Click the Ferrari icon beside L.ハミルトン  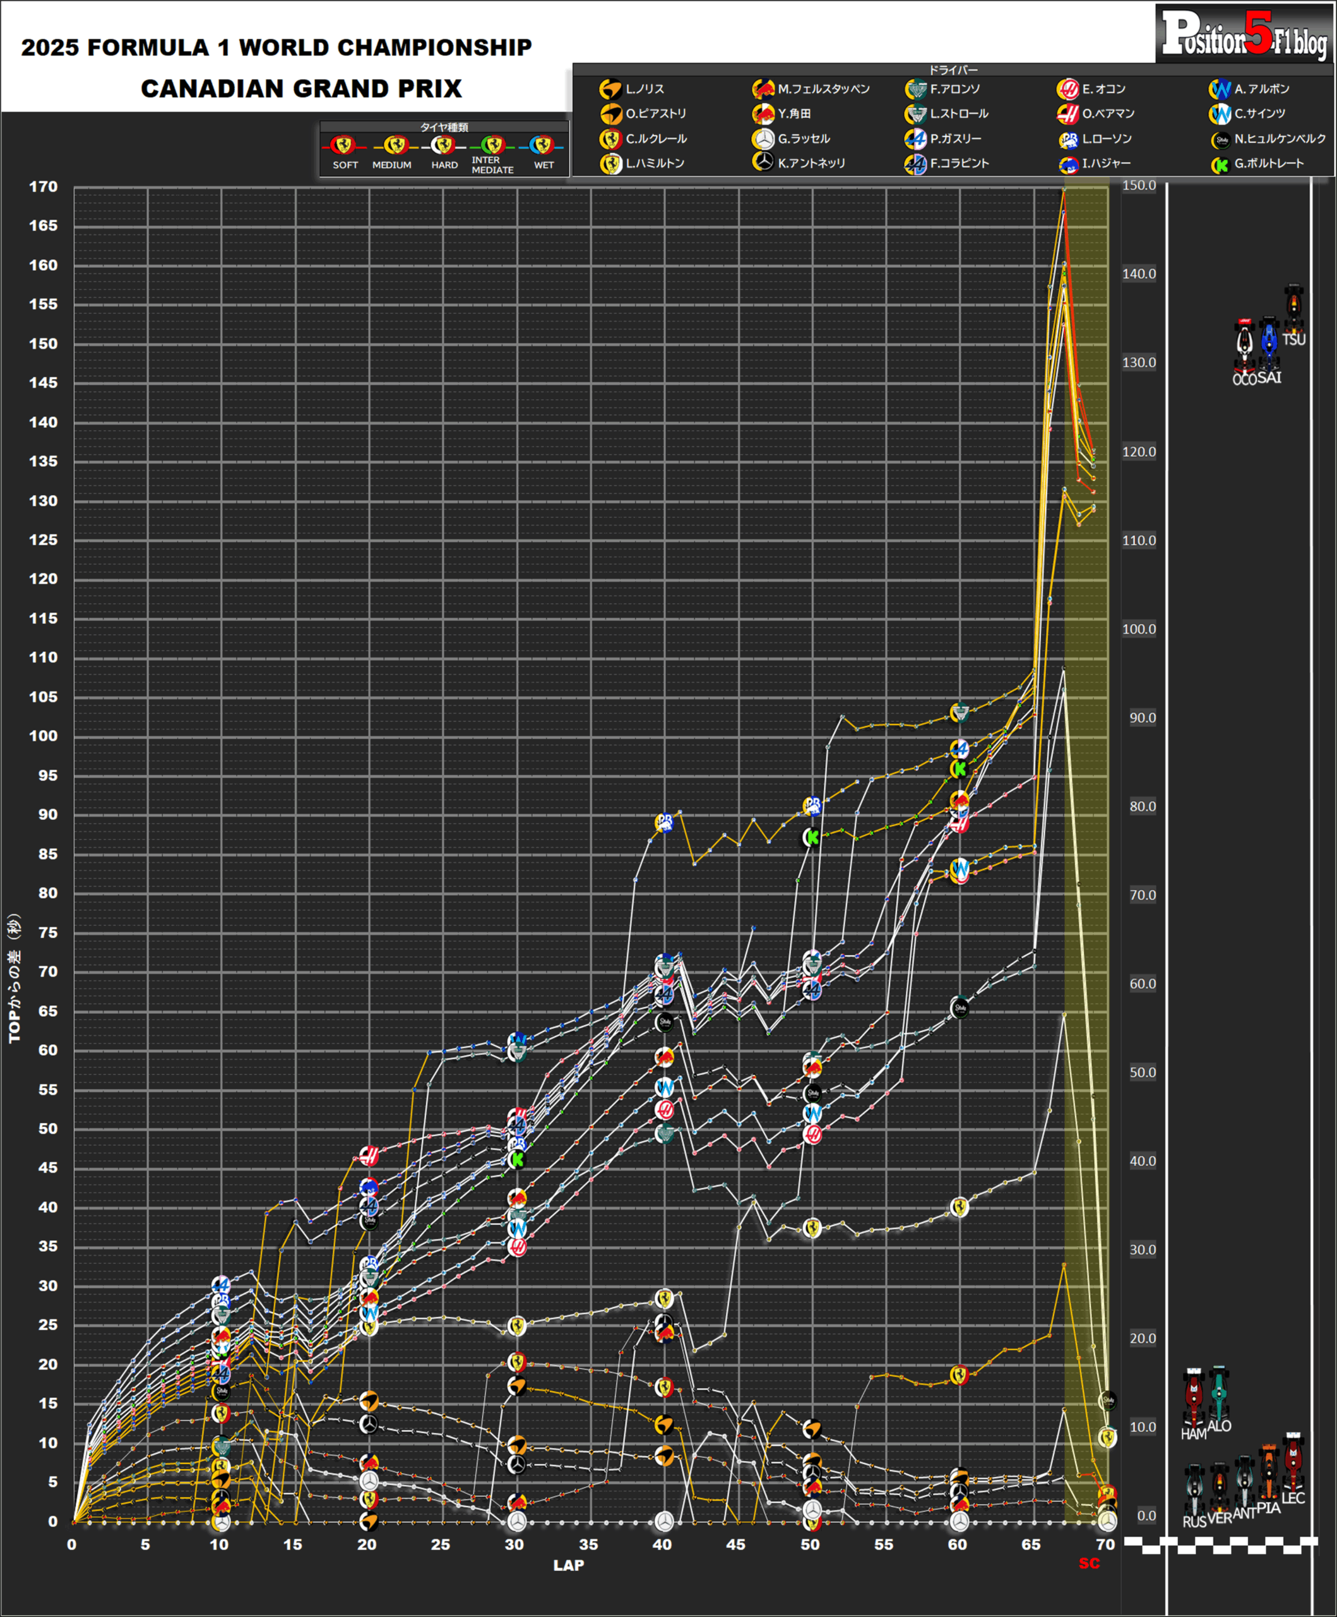pos(610,164)
